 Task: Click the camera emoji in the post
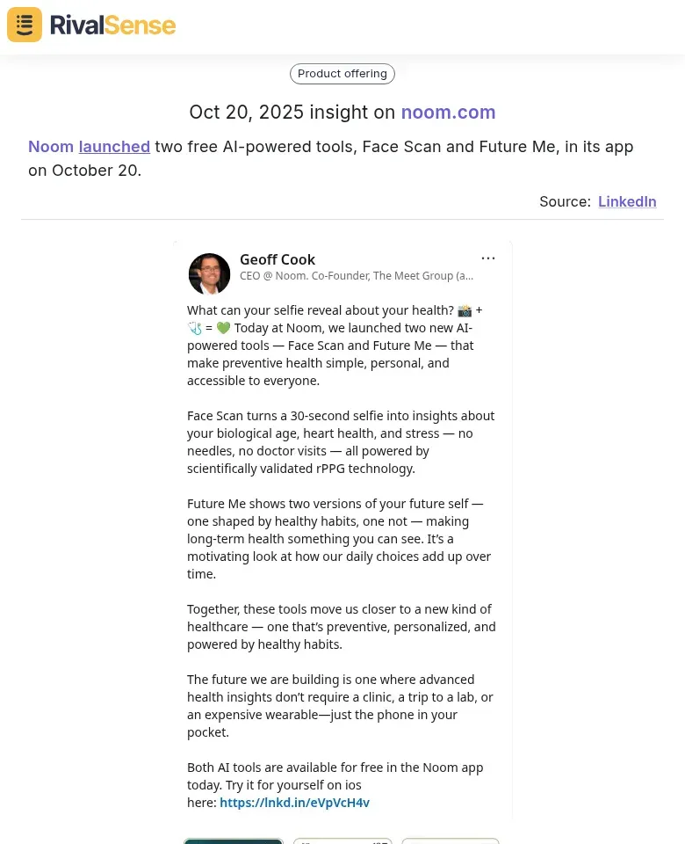(x=465, y=310)
